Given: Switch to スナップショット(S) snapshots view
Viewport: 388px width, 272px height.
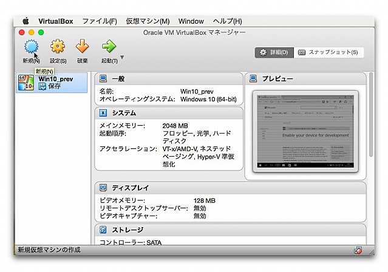Looking at the screenshot, I should tap(329, 52).
